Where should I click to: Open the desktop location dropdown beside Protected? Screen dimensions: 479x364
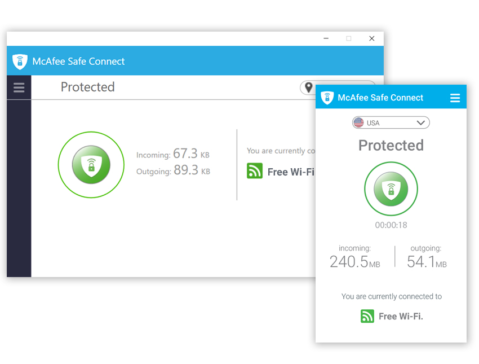point(311,87)
